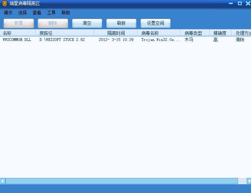Open the 选择 menu
The image size is (251, 193).
click(22, 13)
